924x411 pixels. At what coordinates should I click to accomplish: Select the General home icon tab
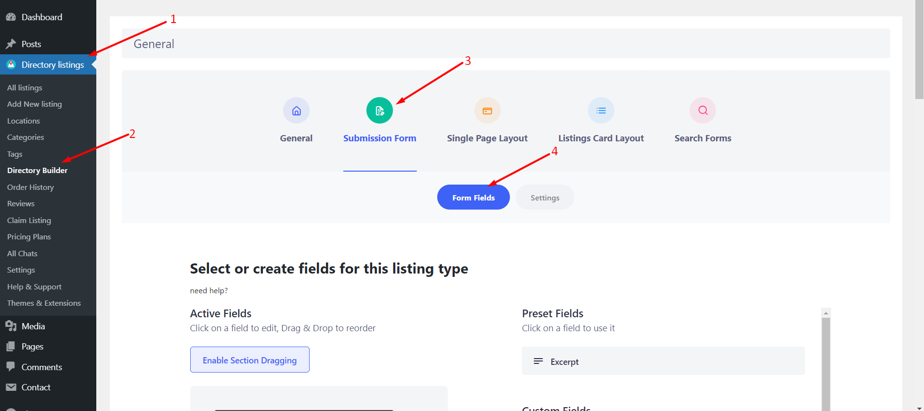(296, 110)
